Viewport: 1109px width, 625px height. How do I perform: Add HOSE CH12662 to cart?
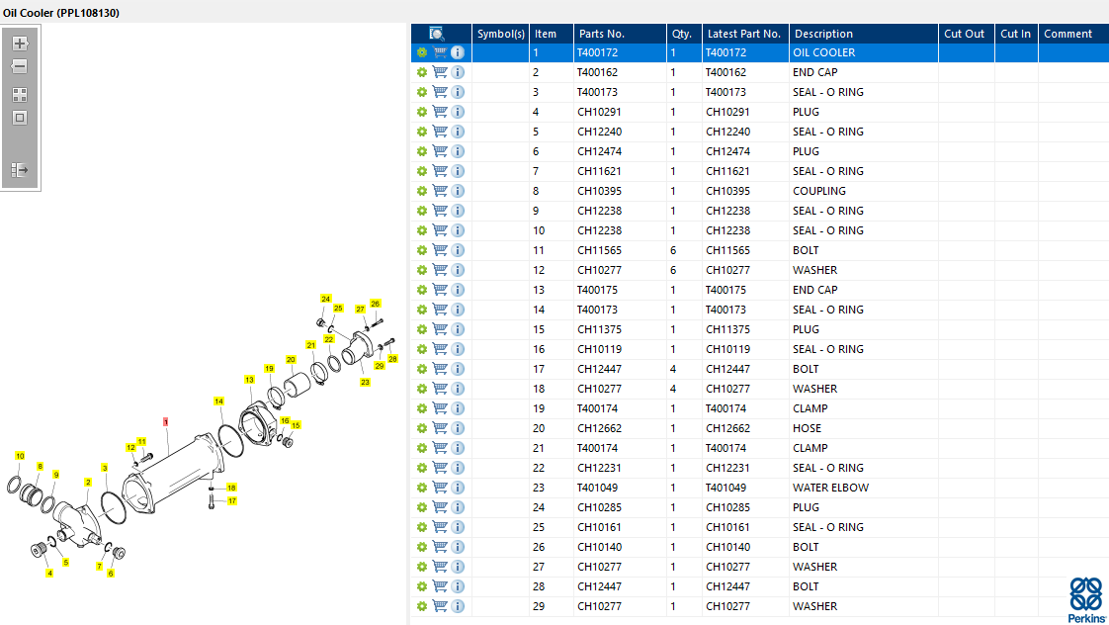[440, 428]
